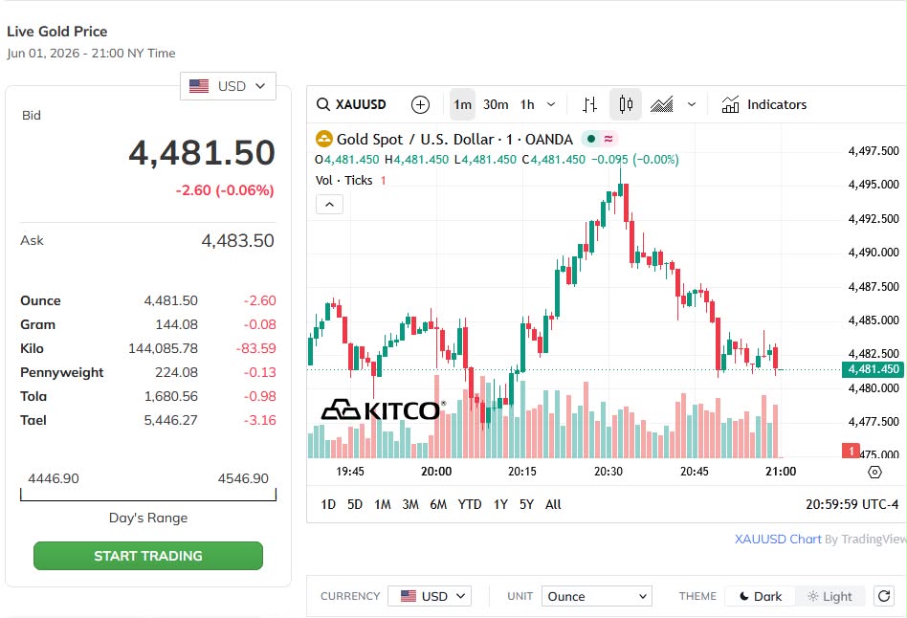The width and height of the screenshot is (907, 618).
Task: Open the USD currency dropdown above Bid
Action: (228, 86)
